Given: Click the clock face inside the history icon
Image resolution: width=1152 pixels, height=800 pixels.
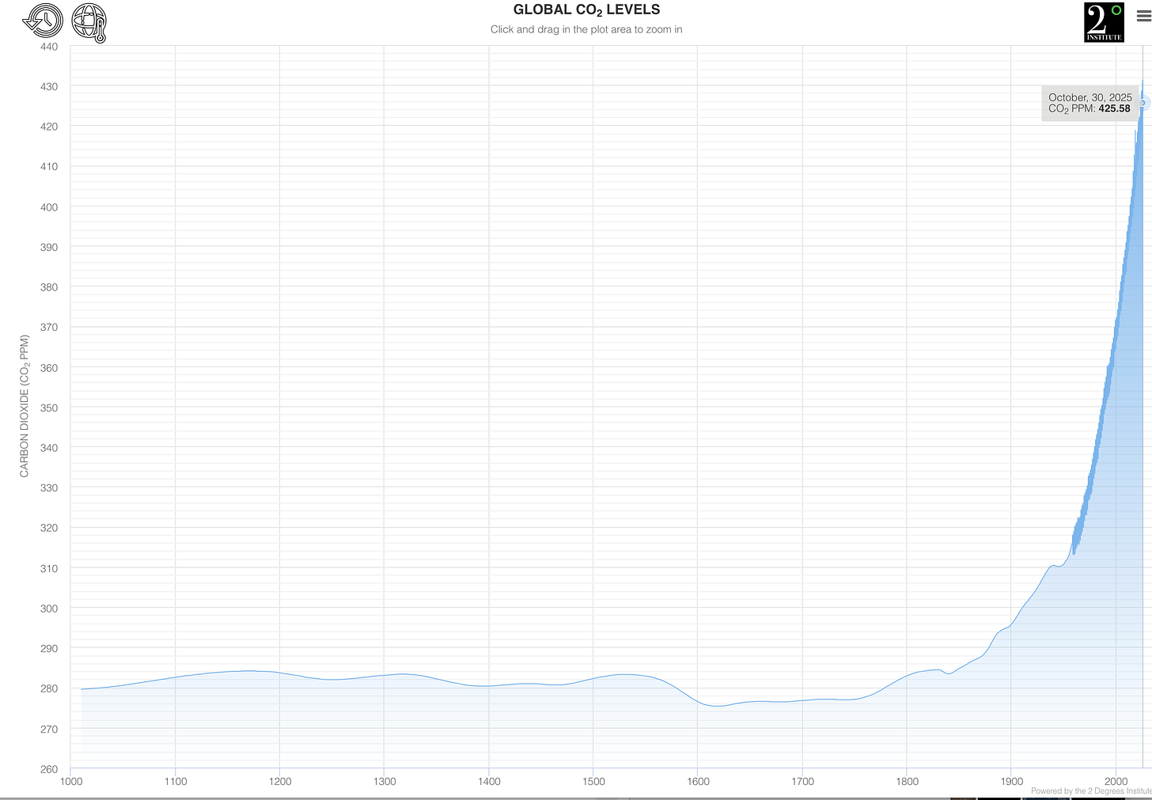Looking at the screenshot, I should pos(45,21).
